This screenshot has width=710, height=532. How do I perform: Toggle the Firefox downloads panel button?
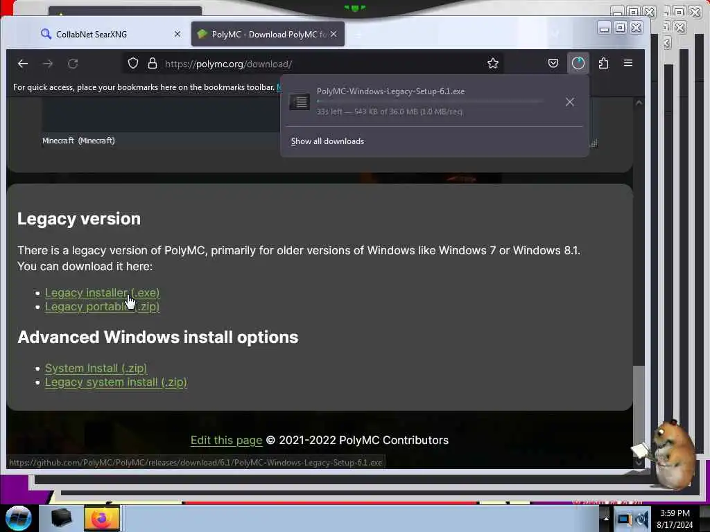click(x=578, y=63)
